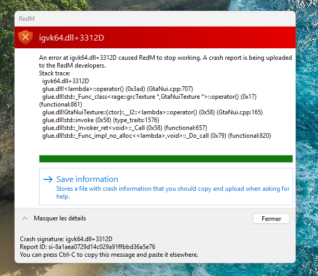Click the 'Stores a file with crash information' description

click(173, 192)
